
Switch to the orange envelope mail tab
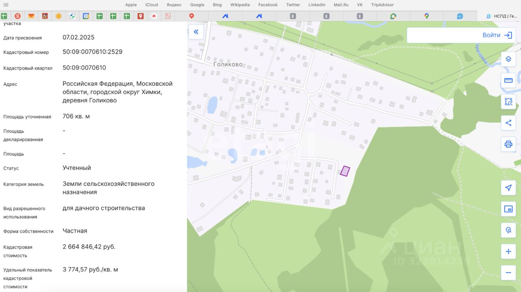coord(31,16)
